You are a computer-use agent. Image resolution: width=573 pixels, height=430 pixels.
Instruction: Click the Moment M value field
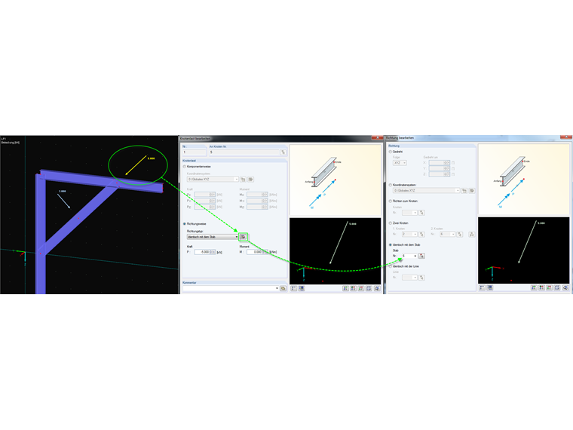pos(255,252)
